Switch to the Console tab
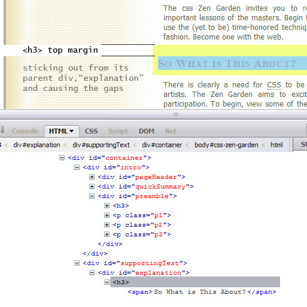The image size is (307, 307). [25, 131]
